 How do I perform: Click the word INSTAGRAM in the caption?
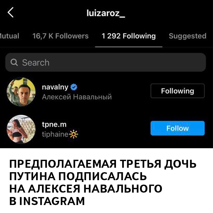pyautogui.click(x=52, y=201)
